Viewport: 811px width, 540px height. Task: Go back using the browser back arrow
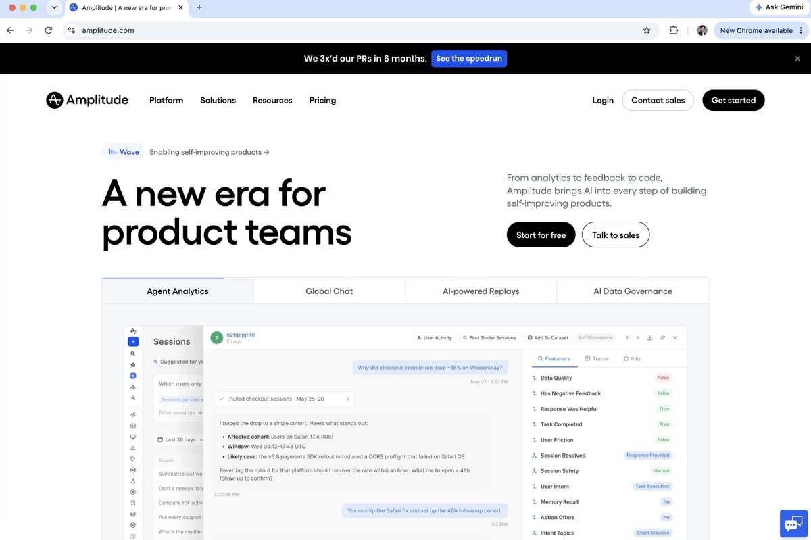(10, 30)
